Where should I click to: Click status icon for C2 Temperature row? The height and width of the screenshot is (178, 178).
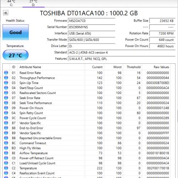click(6, 168)
